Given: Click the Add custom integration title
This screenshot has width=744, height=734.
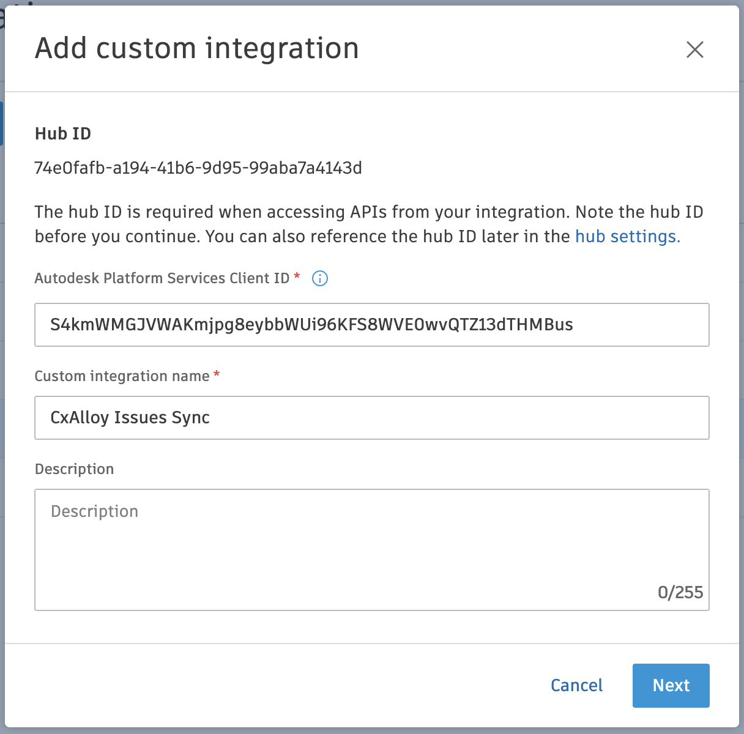Looking at the screenshot, I should [196, 48].
